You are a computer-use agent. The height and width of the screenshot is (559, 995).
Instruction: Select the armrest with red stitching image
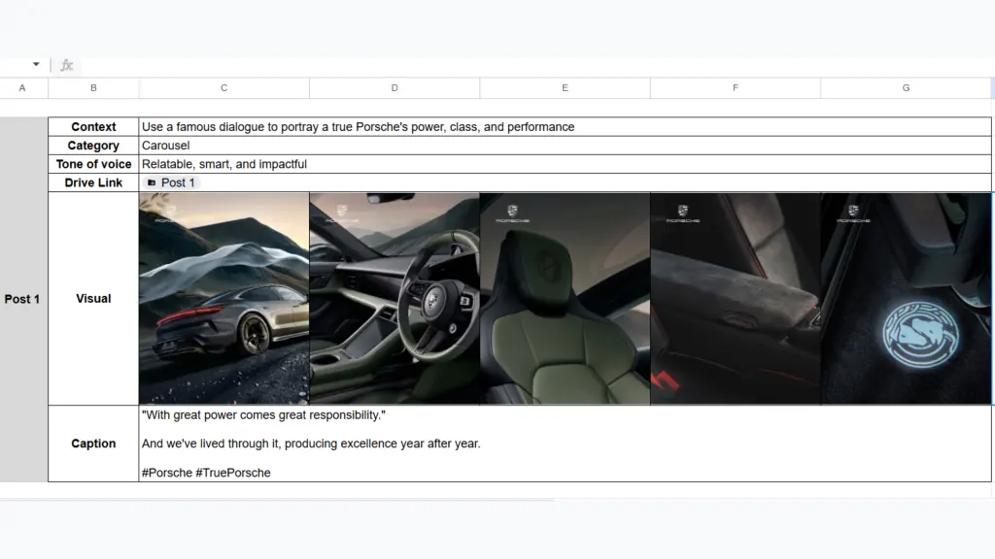coord(736,299)
